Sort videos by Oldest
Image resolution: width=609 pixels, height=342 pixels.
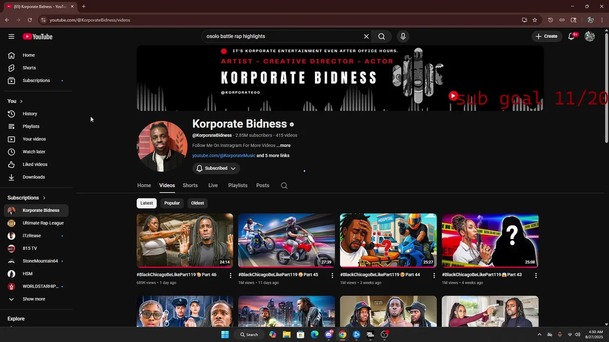pyautogui.click(x=197, y=203)
